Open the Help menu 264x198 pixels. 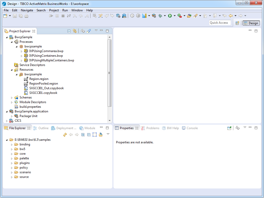point(89,10)
